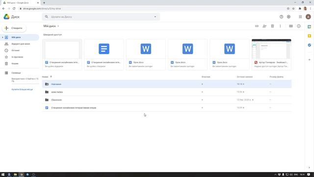Open the second quick access Docs card
This screenshot has height=177, width=314.
[x=104, y=55]
